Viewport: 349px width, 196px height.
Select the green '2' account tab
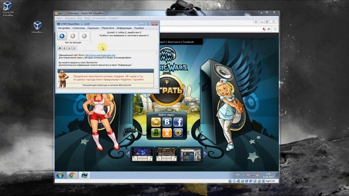click(69, 48)
